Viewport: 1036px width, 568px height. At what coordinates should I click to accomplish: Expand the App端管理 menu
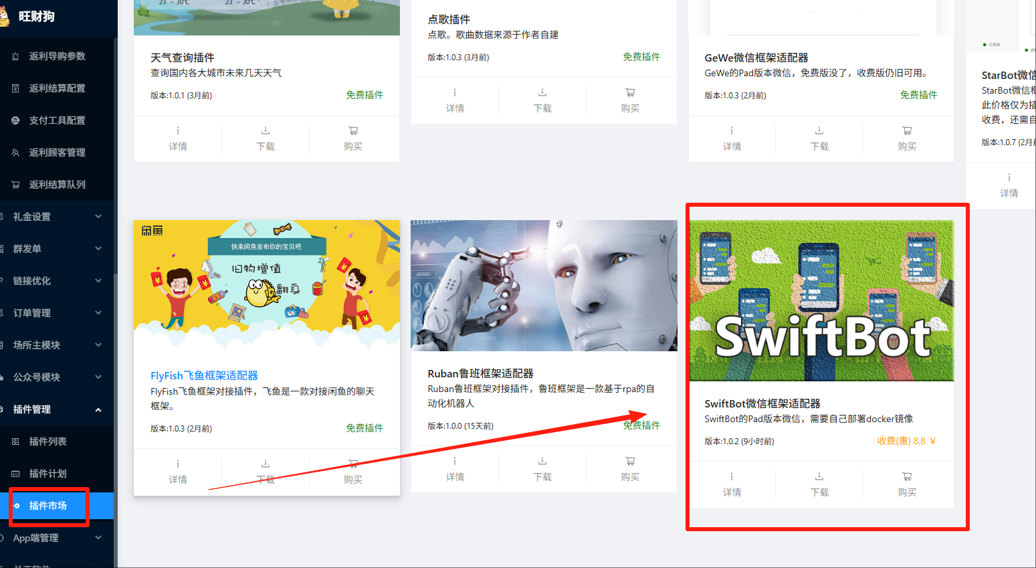pyautogui.click(x=98, y=538)
